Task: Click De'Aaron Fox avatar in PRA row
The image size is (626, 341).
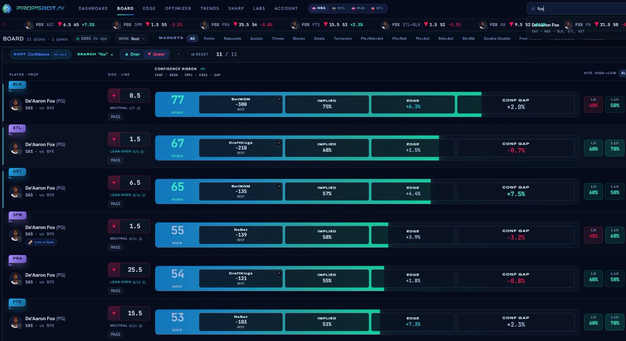Action: 16,278
